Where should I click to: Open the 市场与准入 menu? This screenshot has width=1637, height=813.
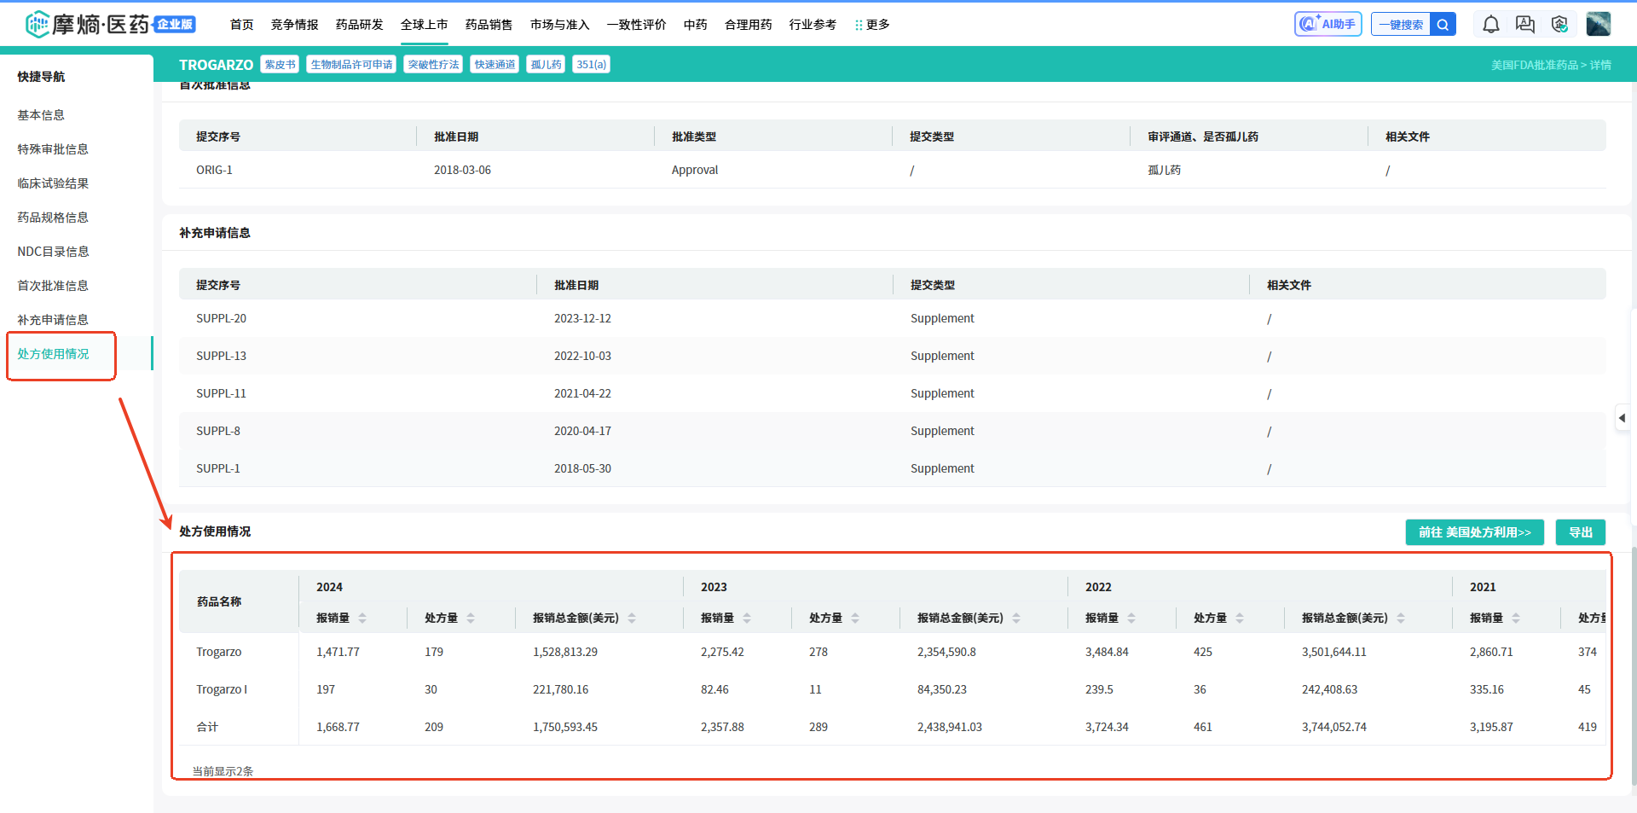pyautogui.click(x=559, y=25)
